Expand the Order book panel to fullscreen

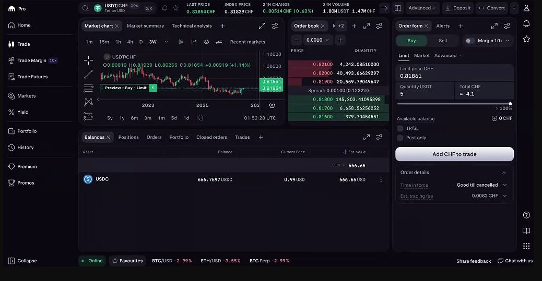(x=367, y=26)
